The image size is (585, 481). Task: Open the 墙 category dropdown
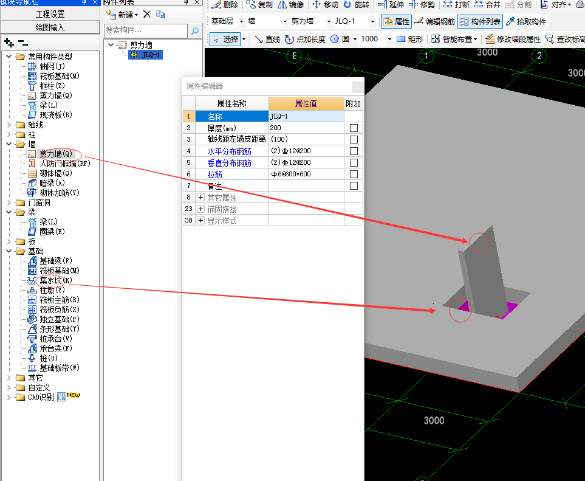click(x=285, y=22)
